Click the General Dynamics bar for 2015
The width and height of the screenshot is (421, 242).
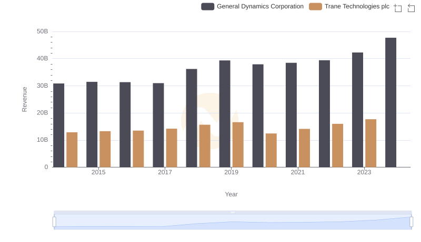tap(92, 124)
